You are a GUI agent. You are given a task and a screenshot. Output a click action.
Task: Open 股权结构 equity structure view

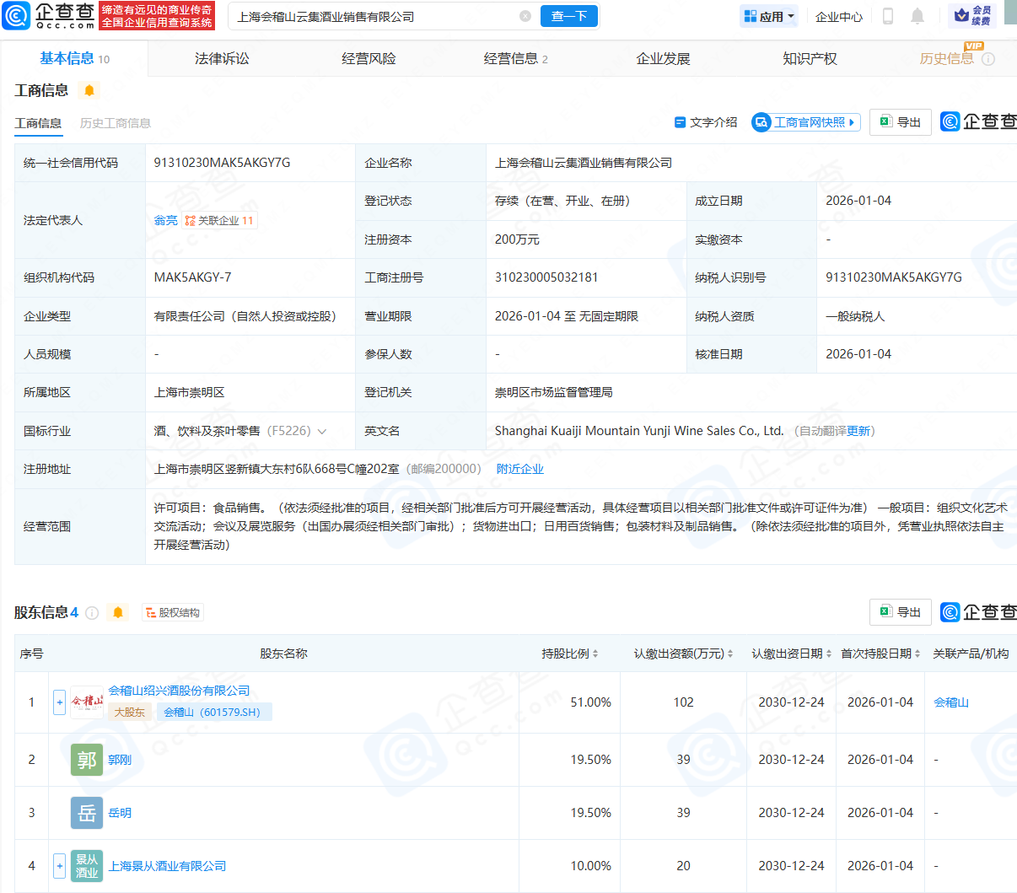[x=173, y=613]
